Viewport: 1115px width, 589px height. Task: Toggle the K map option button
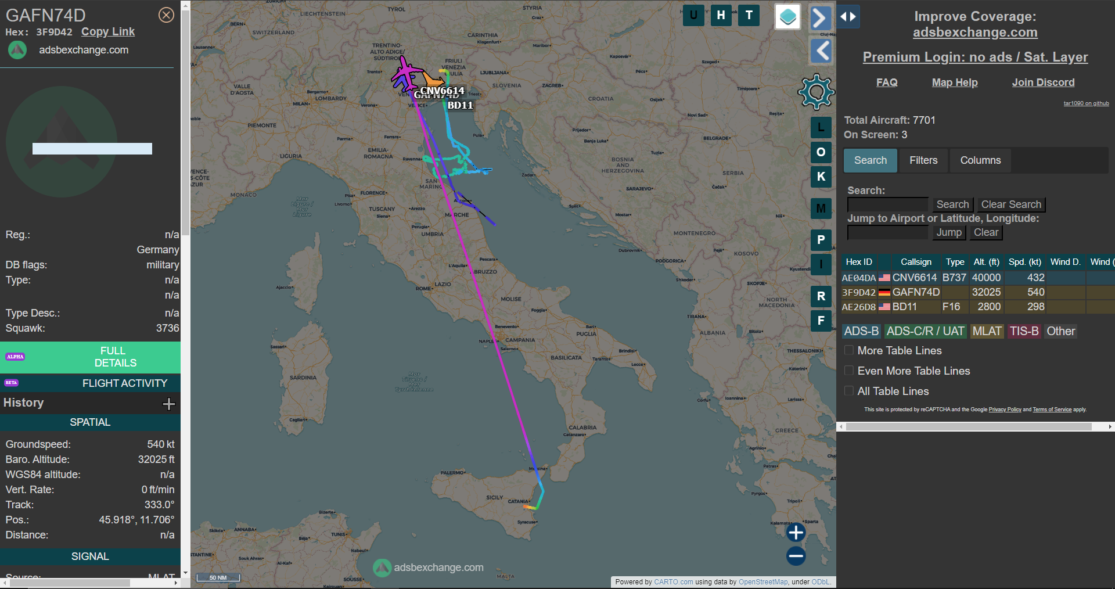click(x=821, y=177)
